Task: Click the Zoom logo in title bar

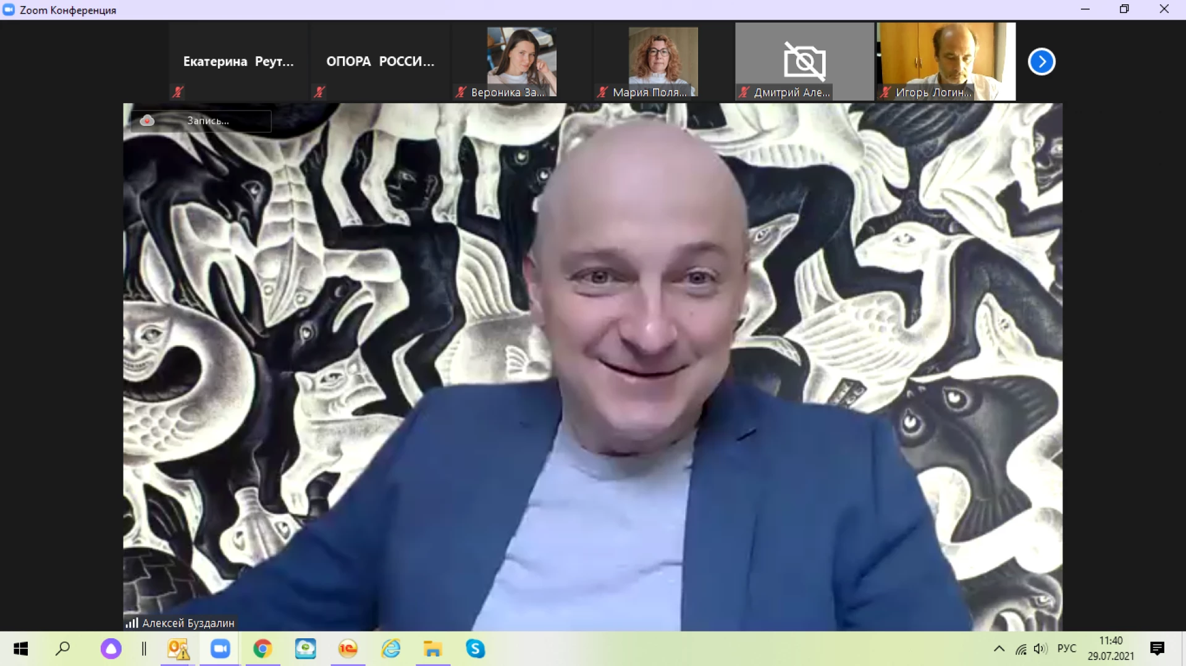Action: pyautogui.click(x=9, y=10)
